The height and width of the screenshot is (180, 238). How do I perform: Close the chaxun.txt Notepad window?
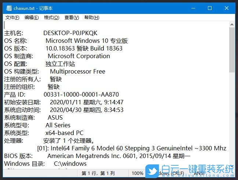227,8
